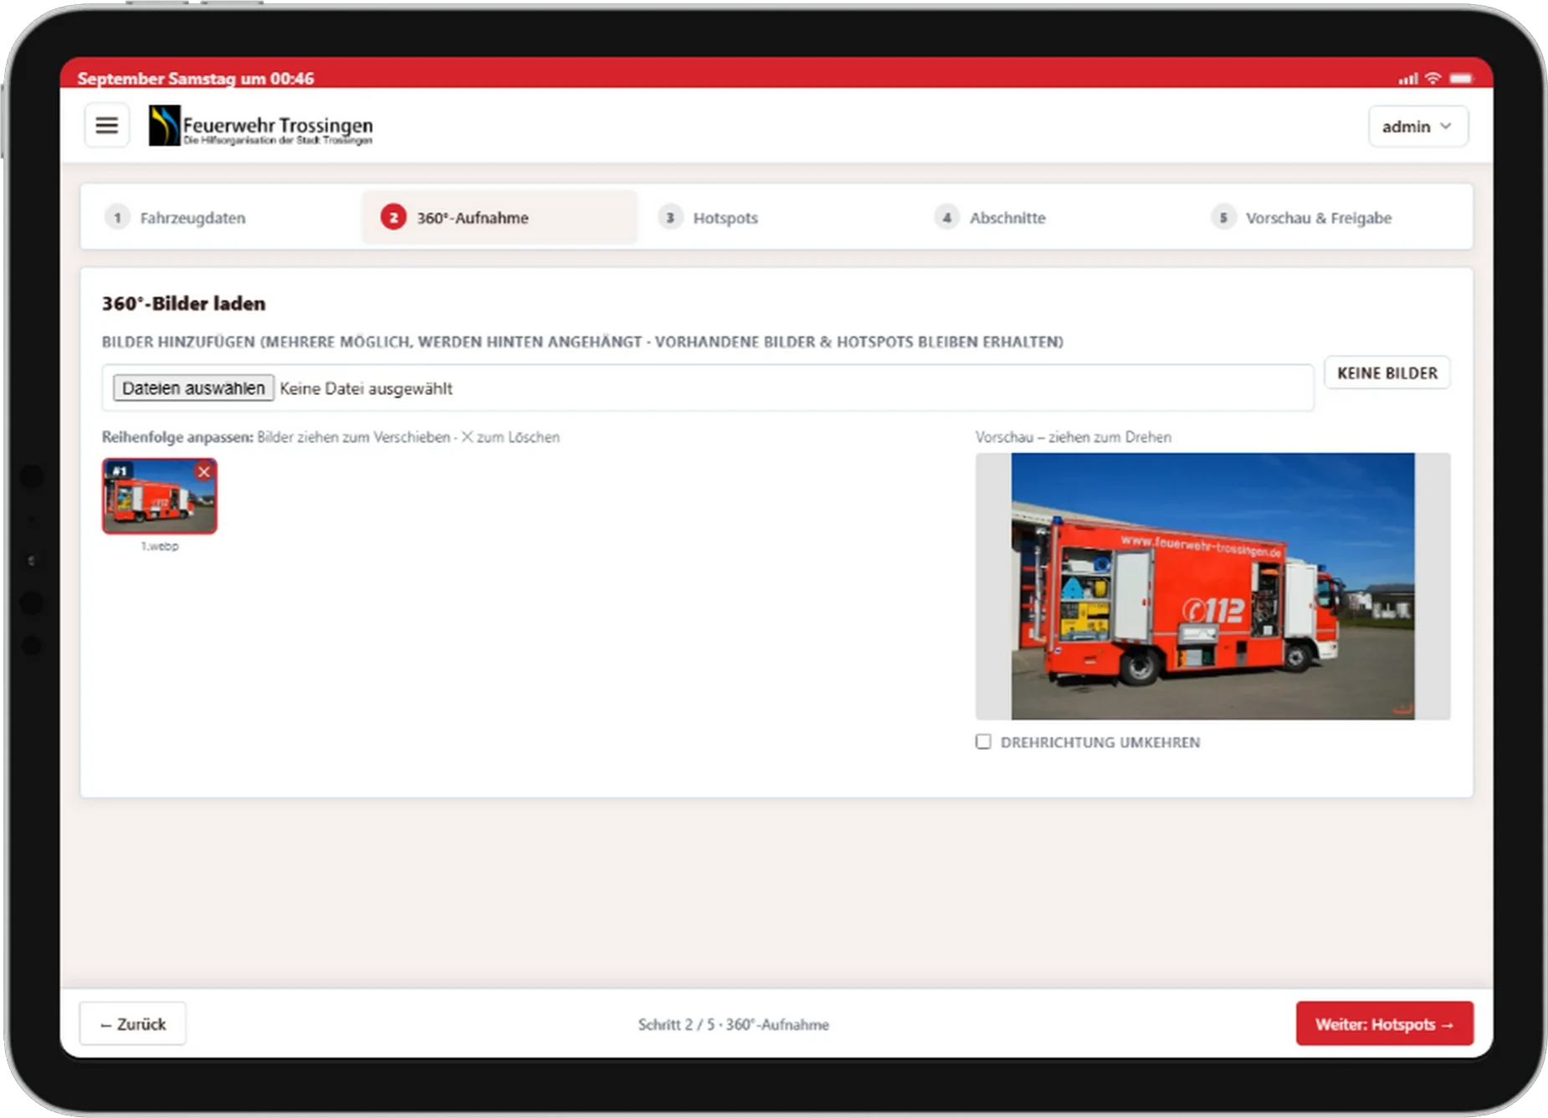Viewport: 1548px width, 1118px height.
Task: Open the admin user dropdown
Action: (x=1417, y=126)
